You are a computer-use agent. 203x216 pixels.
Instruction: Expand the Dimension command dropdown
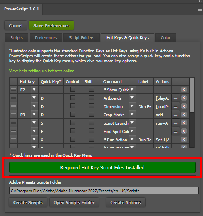point(132,106)
